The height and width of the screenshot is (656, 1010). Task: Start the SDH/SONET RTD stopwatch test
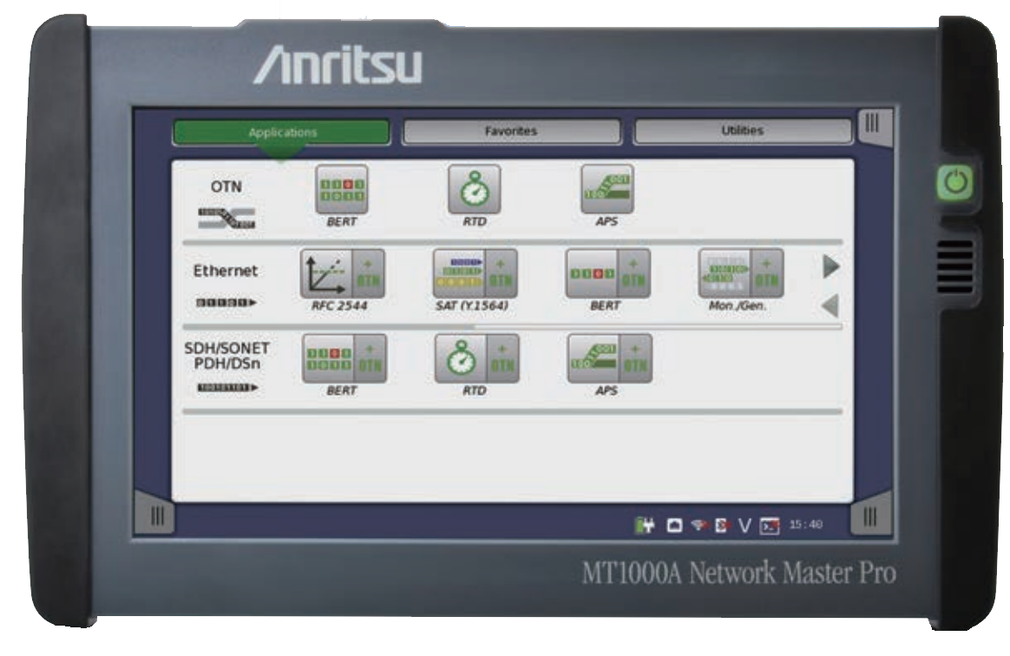pos(461,358)
